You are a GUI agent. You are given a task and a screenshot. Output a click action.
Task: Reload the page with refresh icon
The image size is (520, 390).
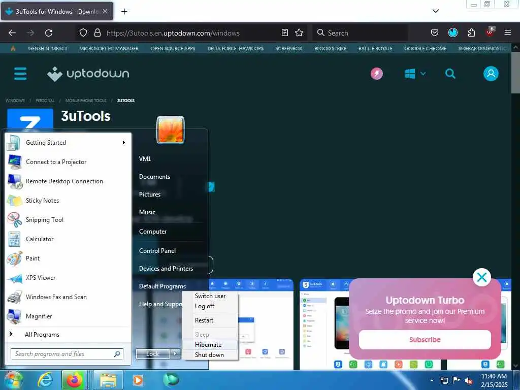[x=49, y=33]
